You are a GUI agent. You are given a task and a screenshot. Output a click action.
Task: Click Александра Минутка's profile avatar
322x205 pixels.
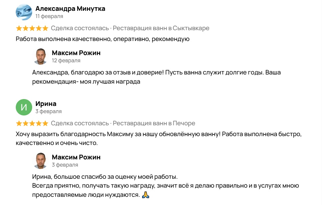pos(24,12)
